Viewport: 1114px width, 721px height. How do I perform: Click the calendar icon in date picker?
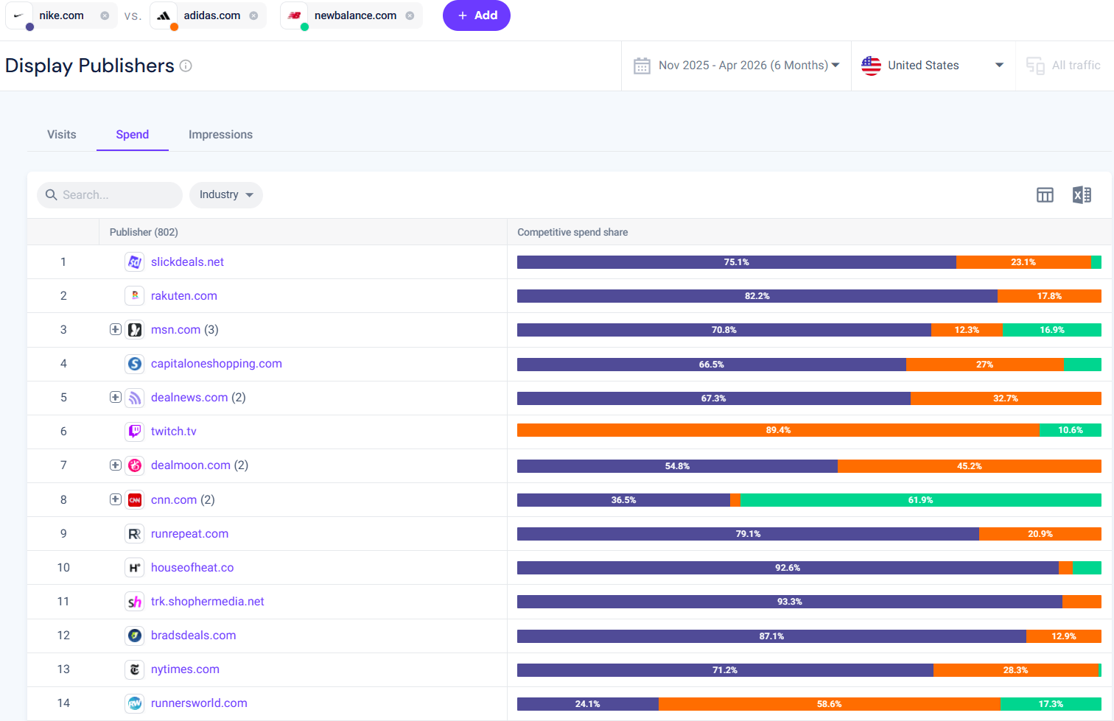click(x=642, y=66)
